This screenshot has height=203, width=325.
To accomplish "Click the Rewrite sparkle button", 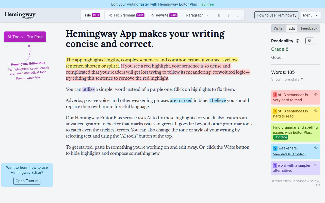I will 164,15.
